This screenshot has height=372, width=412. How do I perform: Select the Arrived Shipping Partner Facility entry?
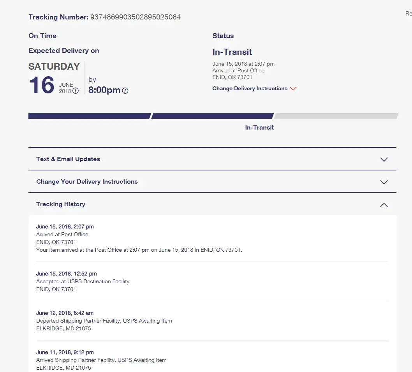click(x=101, y=360)
